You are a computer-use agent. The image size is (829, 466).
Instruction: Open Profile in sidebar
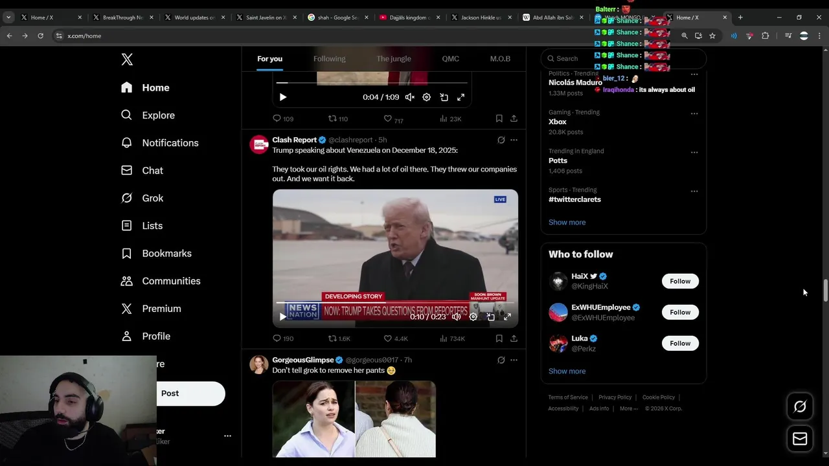click(x=146, y=337)
